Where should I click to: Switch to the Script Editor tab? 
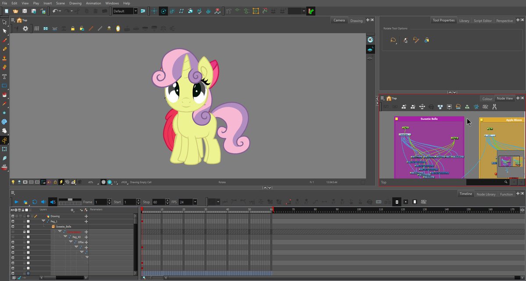click(x=483, y=21)
